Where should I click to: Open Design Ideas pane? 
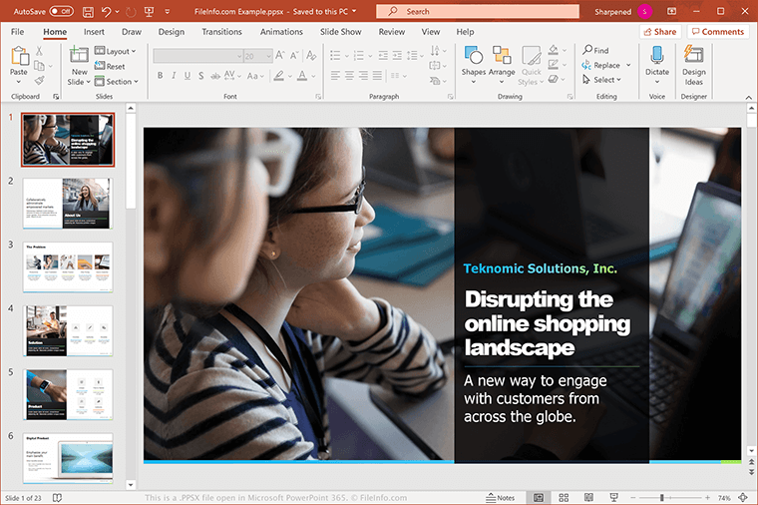[694, 65]
